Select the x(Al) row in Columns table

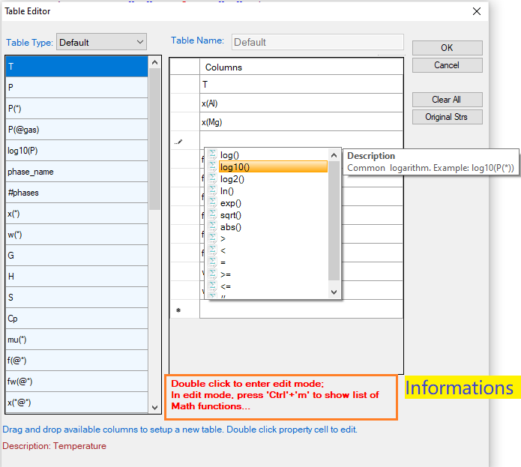click(300, 103)
